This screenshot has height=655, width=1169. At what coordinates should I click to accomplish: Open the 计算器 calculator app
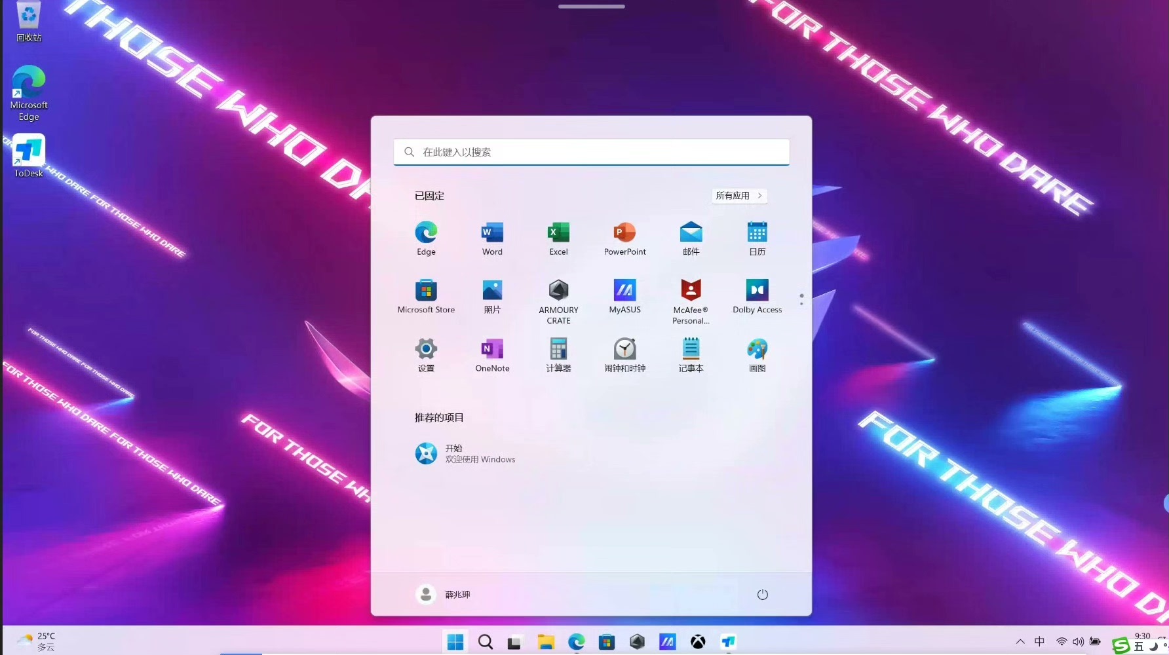pyautogui.click(x=558, y=355)
